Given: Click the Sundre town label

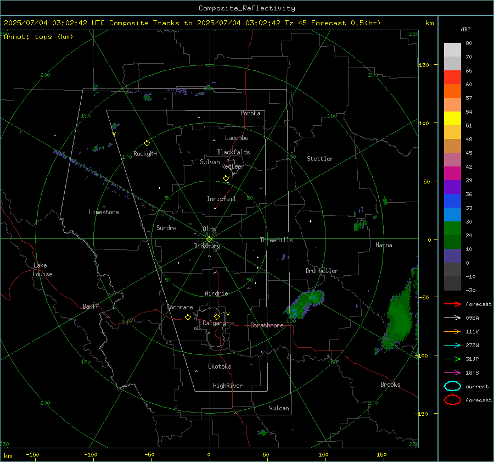Looking at the screenshot, I should (x=166, y=228).
